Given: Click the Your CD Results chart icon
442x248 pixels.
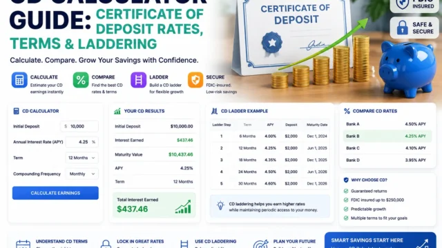Looking at the screenshot, I should (117, 112).
